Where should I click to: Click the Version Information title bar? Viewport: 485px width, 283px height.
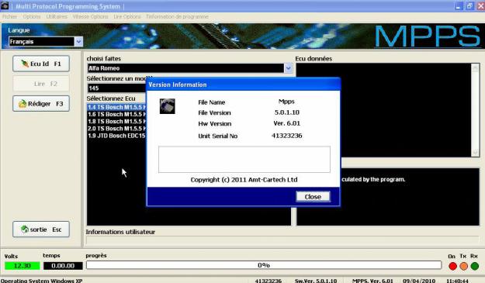coord(244,85)
